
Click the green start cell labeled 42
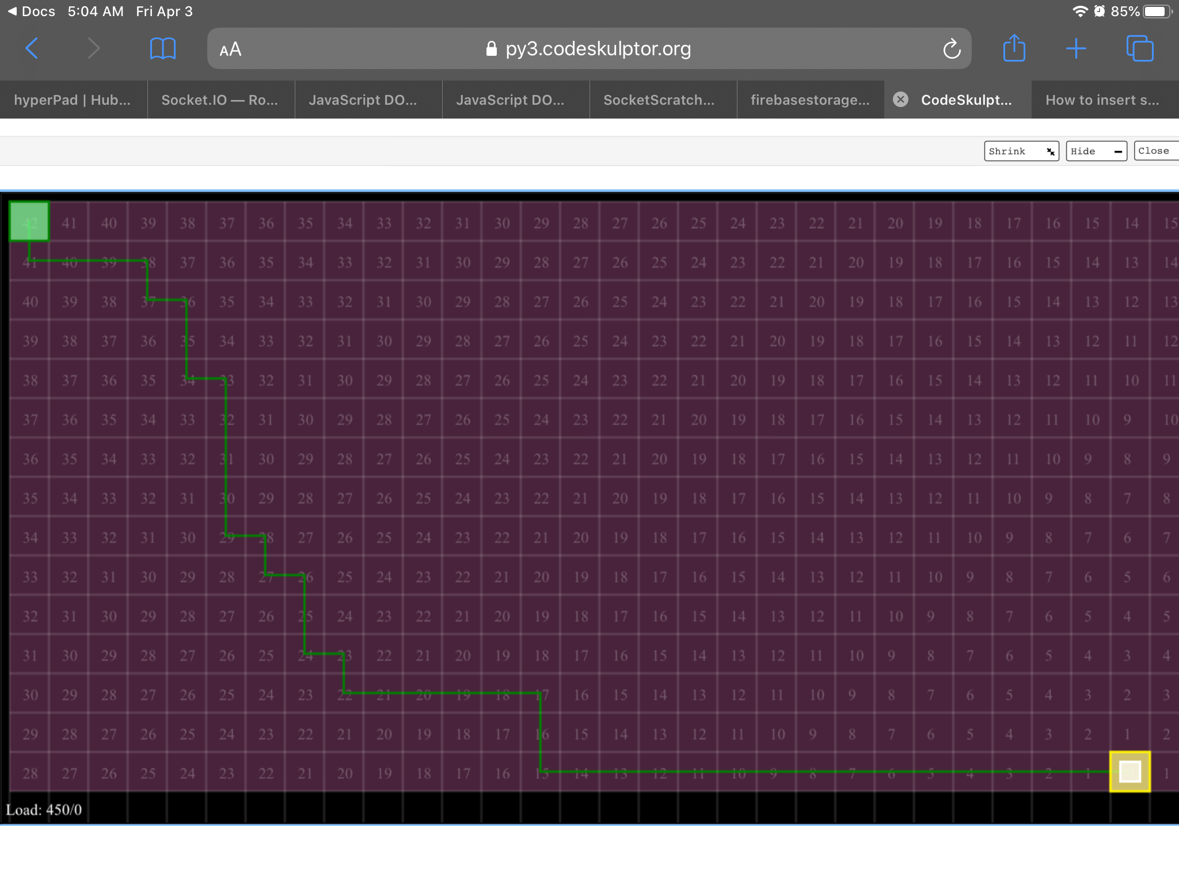[x=29, y=222]
